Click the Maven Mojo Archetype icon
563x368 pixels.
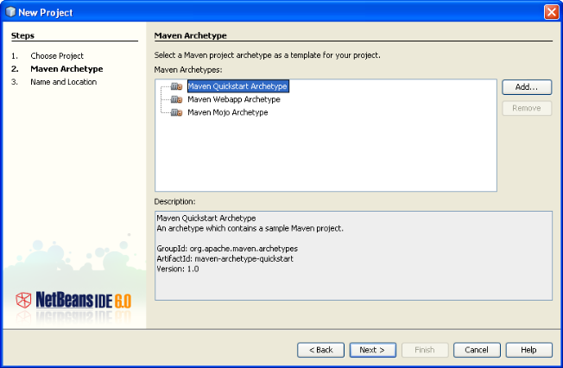pyautogui.click(x=176, y=112)
